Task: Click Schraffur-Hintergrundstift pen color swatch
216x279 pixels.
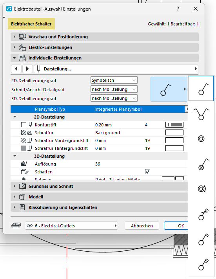Action: [x=174, y=148]
